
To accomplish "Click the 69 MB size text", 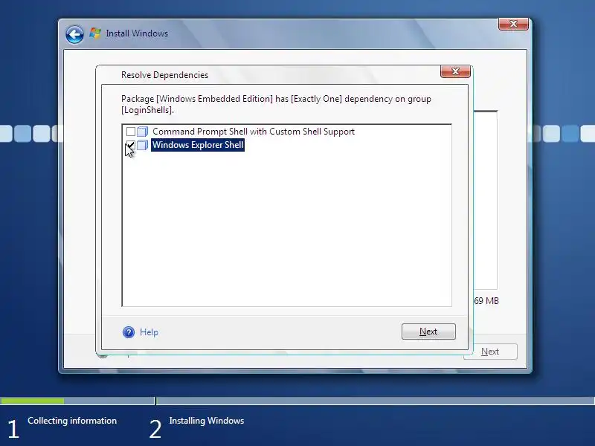I will (486, 301).
